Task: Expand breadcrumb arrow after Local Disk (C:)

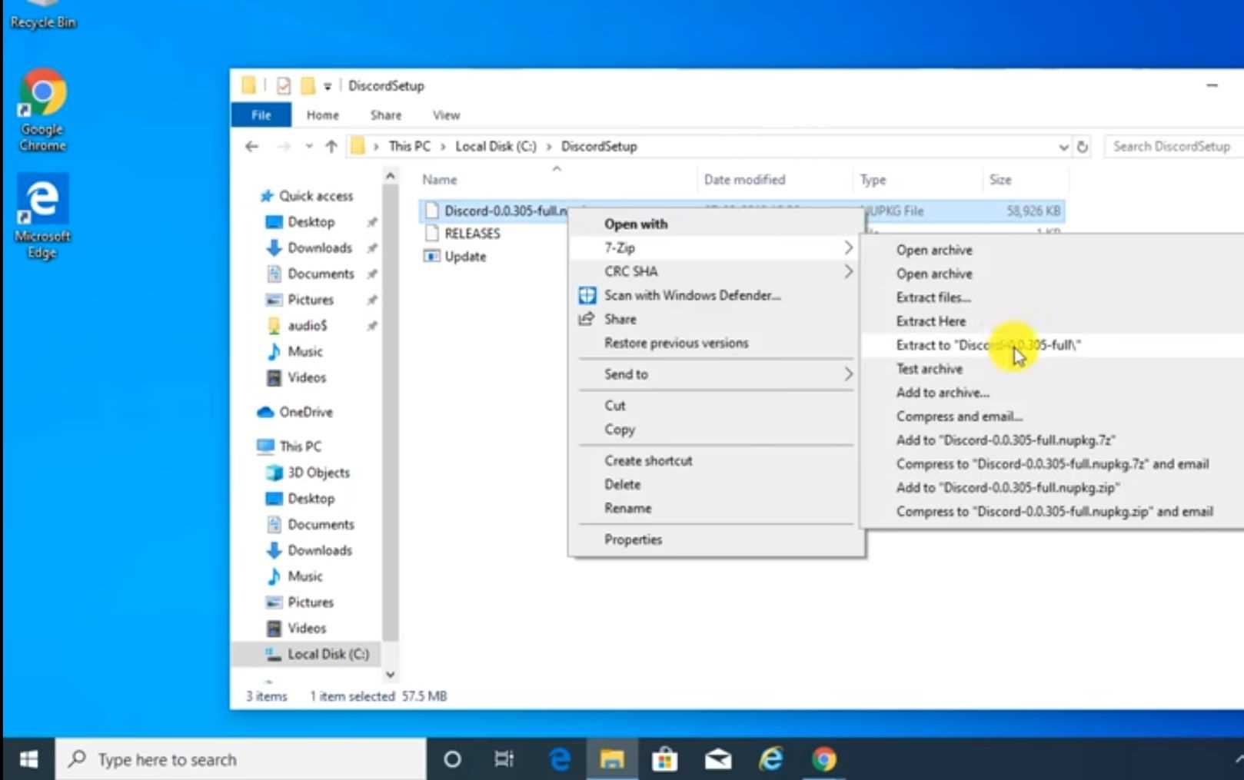Action: pos(549,146)
